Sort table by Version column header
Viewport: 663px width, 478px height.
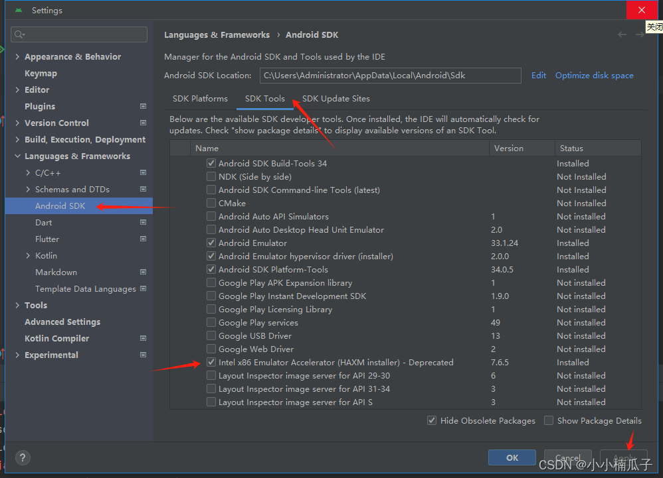tap(521, 148)
